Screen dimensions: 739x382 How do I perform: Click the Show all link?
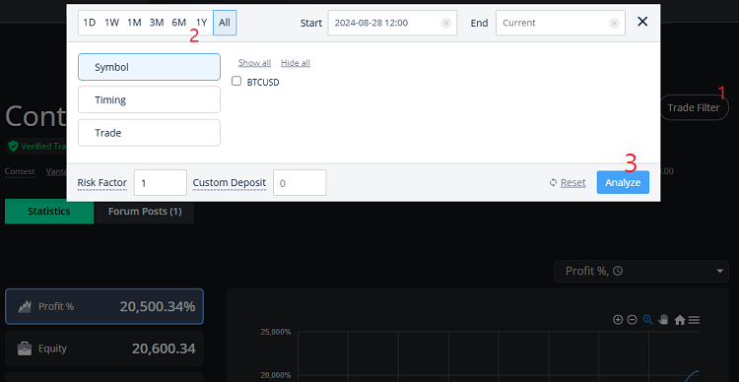254,63
